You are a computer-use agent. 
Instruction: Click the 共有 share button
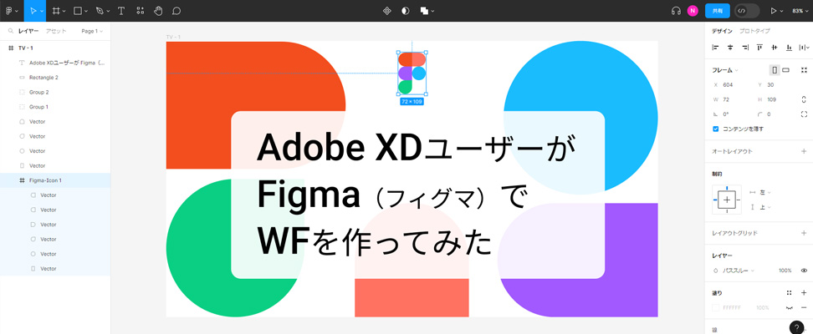[718, 10]
